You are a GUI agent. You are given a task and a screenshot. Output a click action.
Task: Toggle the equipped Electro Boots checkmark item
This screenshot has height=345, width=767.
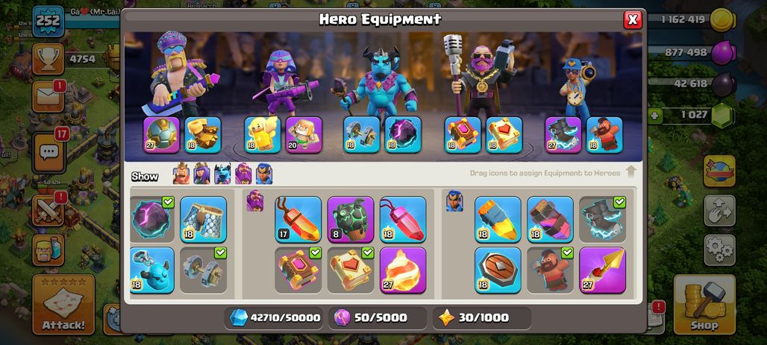tap(602, 219)
